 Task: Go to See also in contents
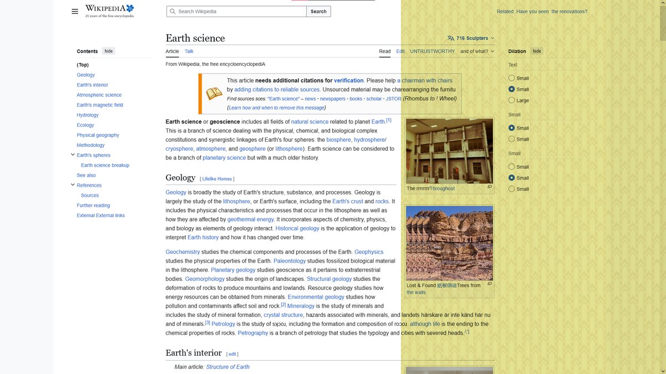tap(86, 175)
